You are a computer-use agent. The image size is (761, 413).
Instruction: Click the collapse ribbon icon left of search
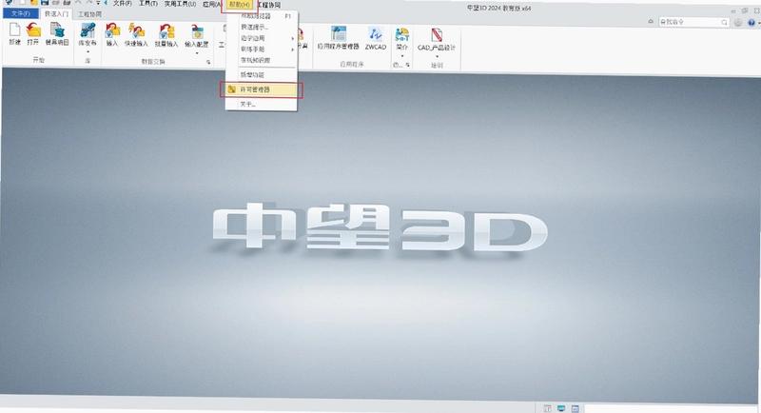(651, 21)
